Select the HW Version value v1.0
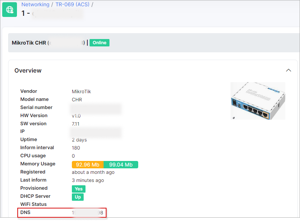Viewport: 300px width, 221px height. [76, 116]
